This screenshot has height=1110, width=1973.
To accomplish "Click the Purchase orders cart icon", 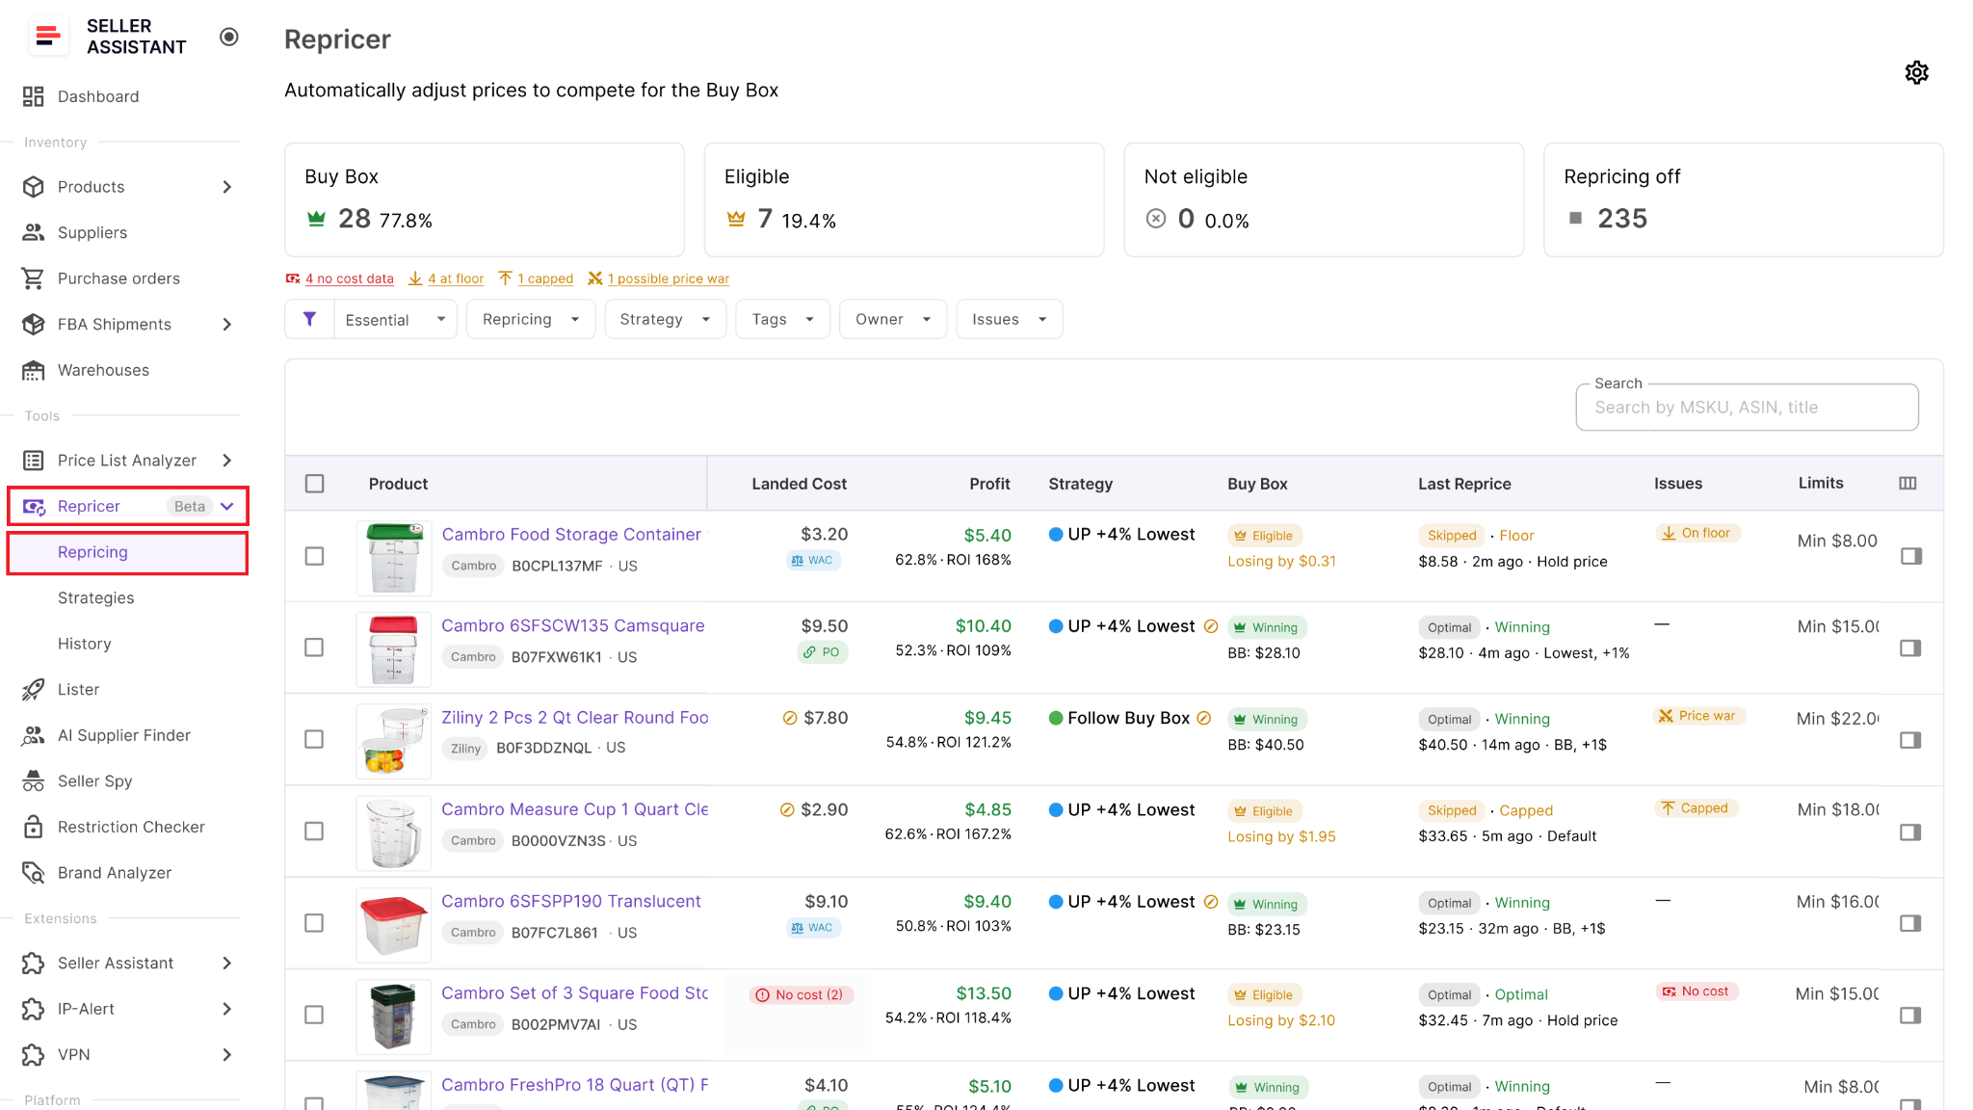I will [34, 278].
